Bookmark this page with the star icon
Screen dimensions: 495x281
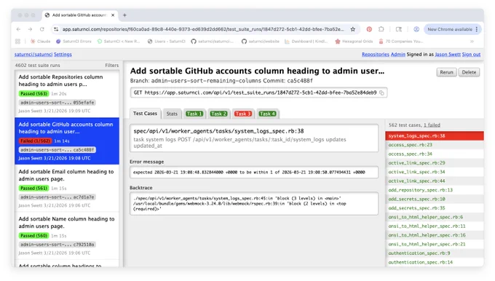(x=353, y=29)
